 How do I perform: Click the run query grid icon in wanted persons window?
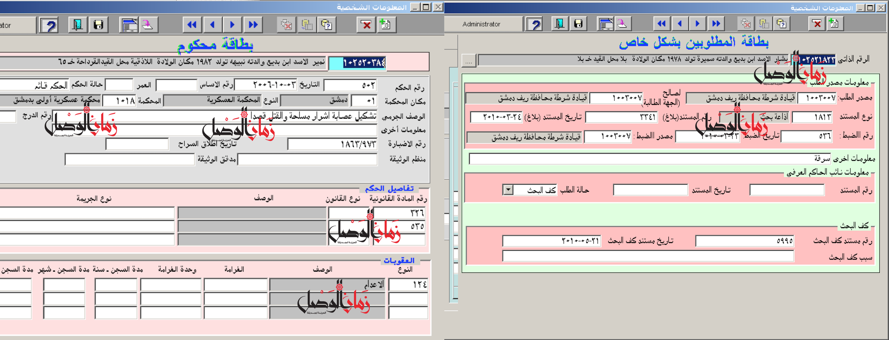click(x=764, y=24)
